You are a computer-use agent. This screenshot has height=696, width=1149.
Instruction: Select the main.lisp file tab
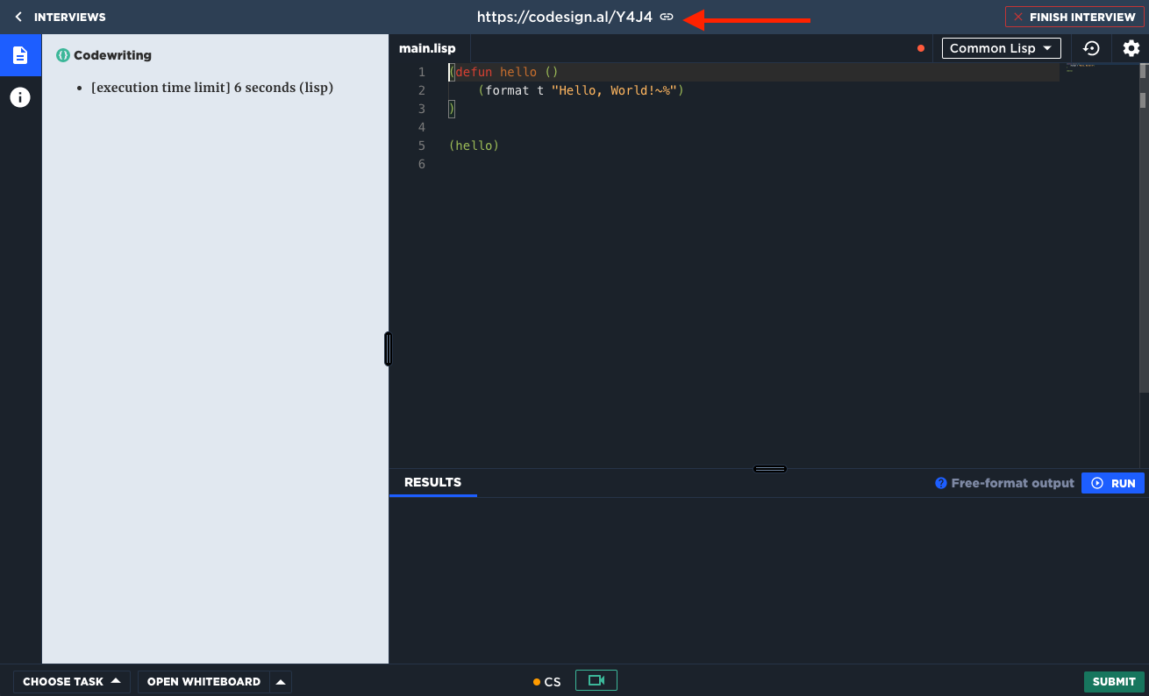427,48
